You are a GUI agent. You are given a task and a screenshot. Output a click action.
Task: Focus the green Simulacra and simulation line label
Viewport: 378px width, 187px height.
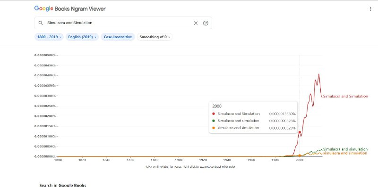pos(345,149)
